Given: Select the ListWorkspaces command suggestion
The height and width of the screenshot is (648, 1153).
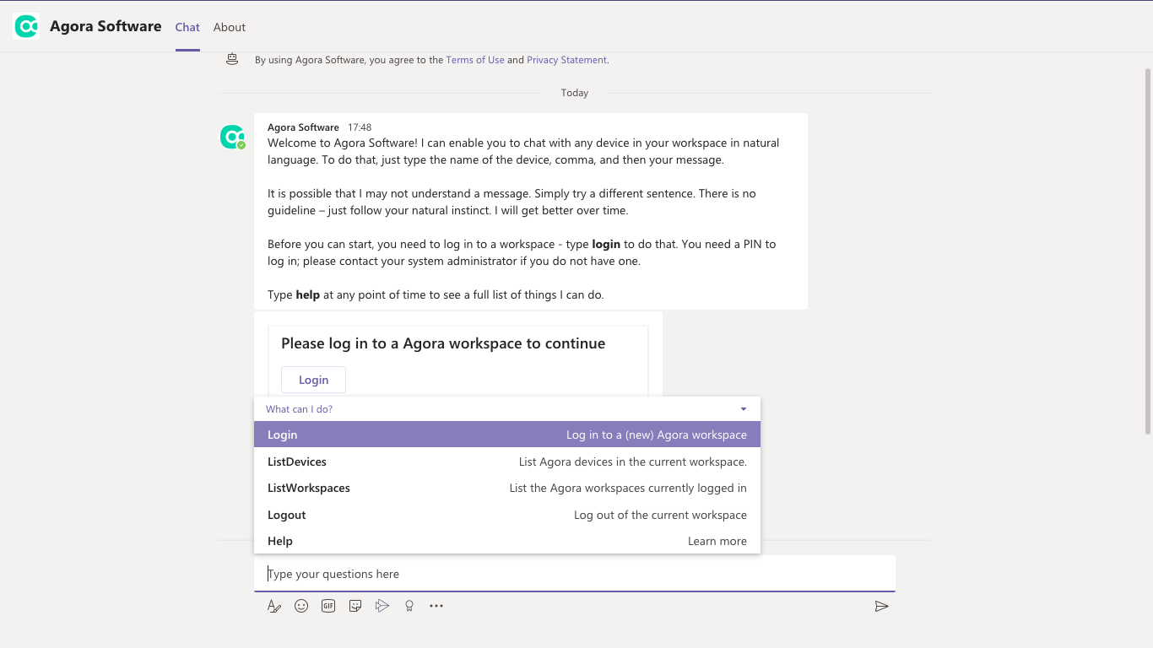Looking at the screenshot, I should [507, 488].
